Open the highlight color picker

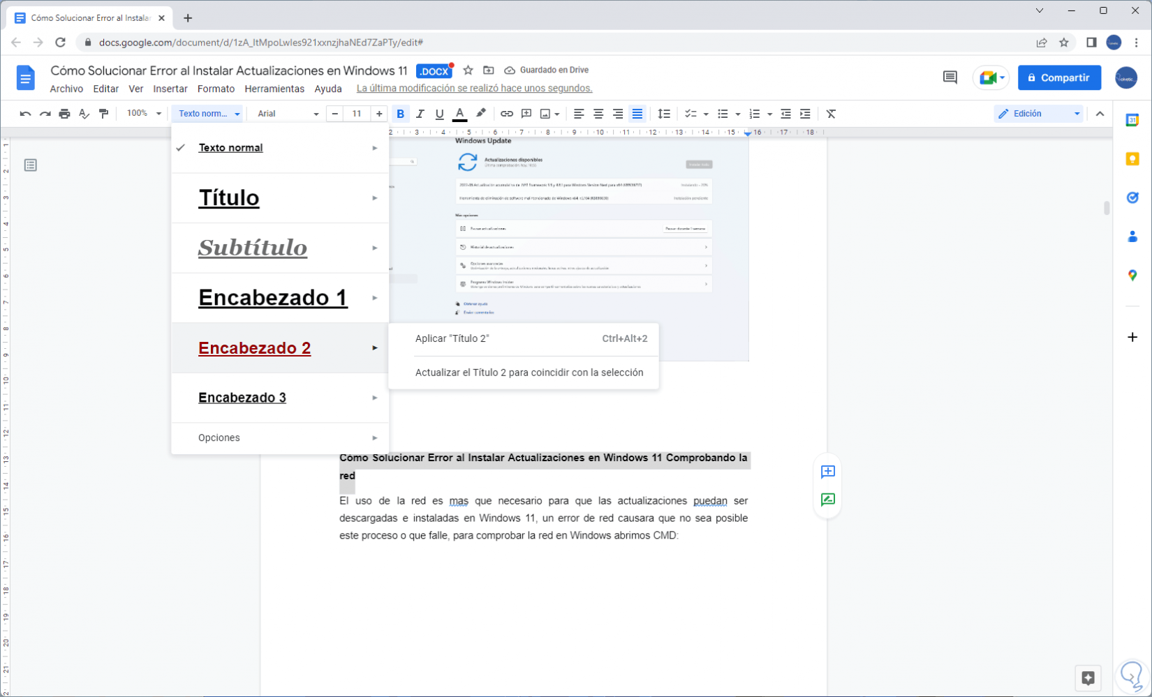[x=480, y=114]
